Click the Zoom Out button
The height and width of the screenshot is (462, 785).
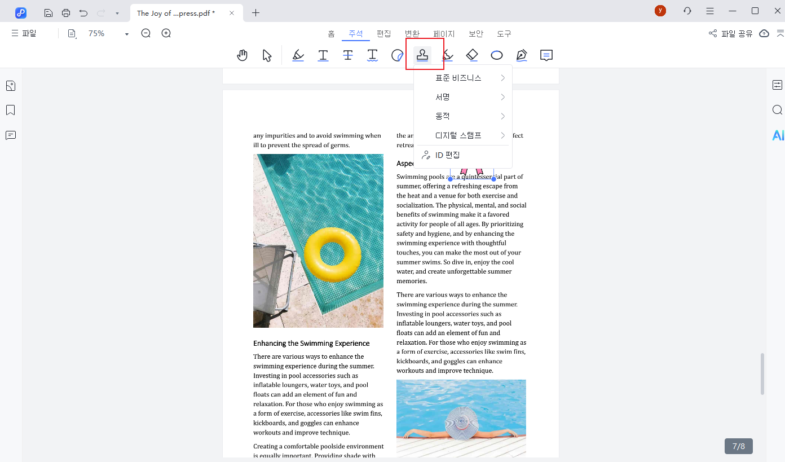pyautogui.click(x=146, y=33)
